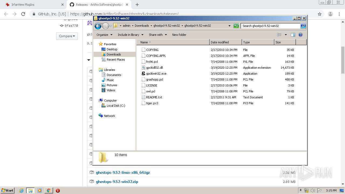Select the gpcl6win32.exe application icon
Screen dimensions: 345x194
(x=143, y=74)
